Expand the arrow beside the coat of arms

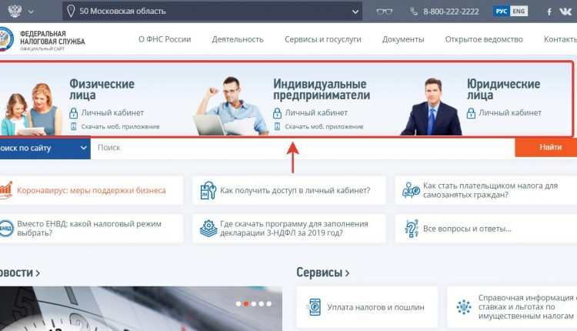pyautogui.click(x=31, y=12)
